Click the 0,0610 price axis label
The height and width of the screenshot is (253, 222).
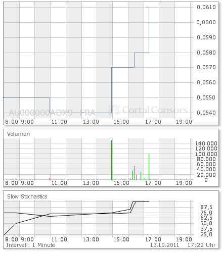tap(206, 7)
